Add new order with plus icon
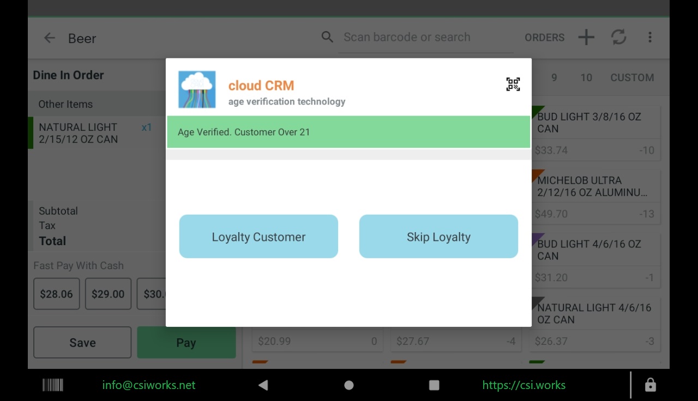The width and height of the screenshot is (698, 401). pos(586,37)
